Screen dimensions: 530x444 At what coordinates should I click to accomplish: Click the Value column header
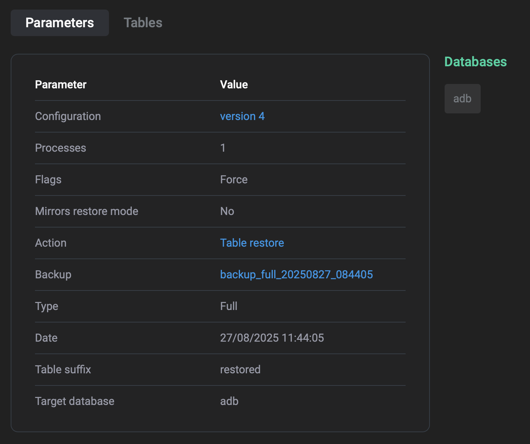pos(234,84)
